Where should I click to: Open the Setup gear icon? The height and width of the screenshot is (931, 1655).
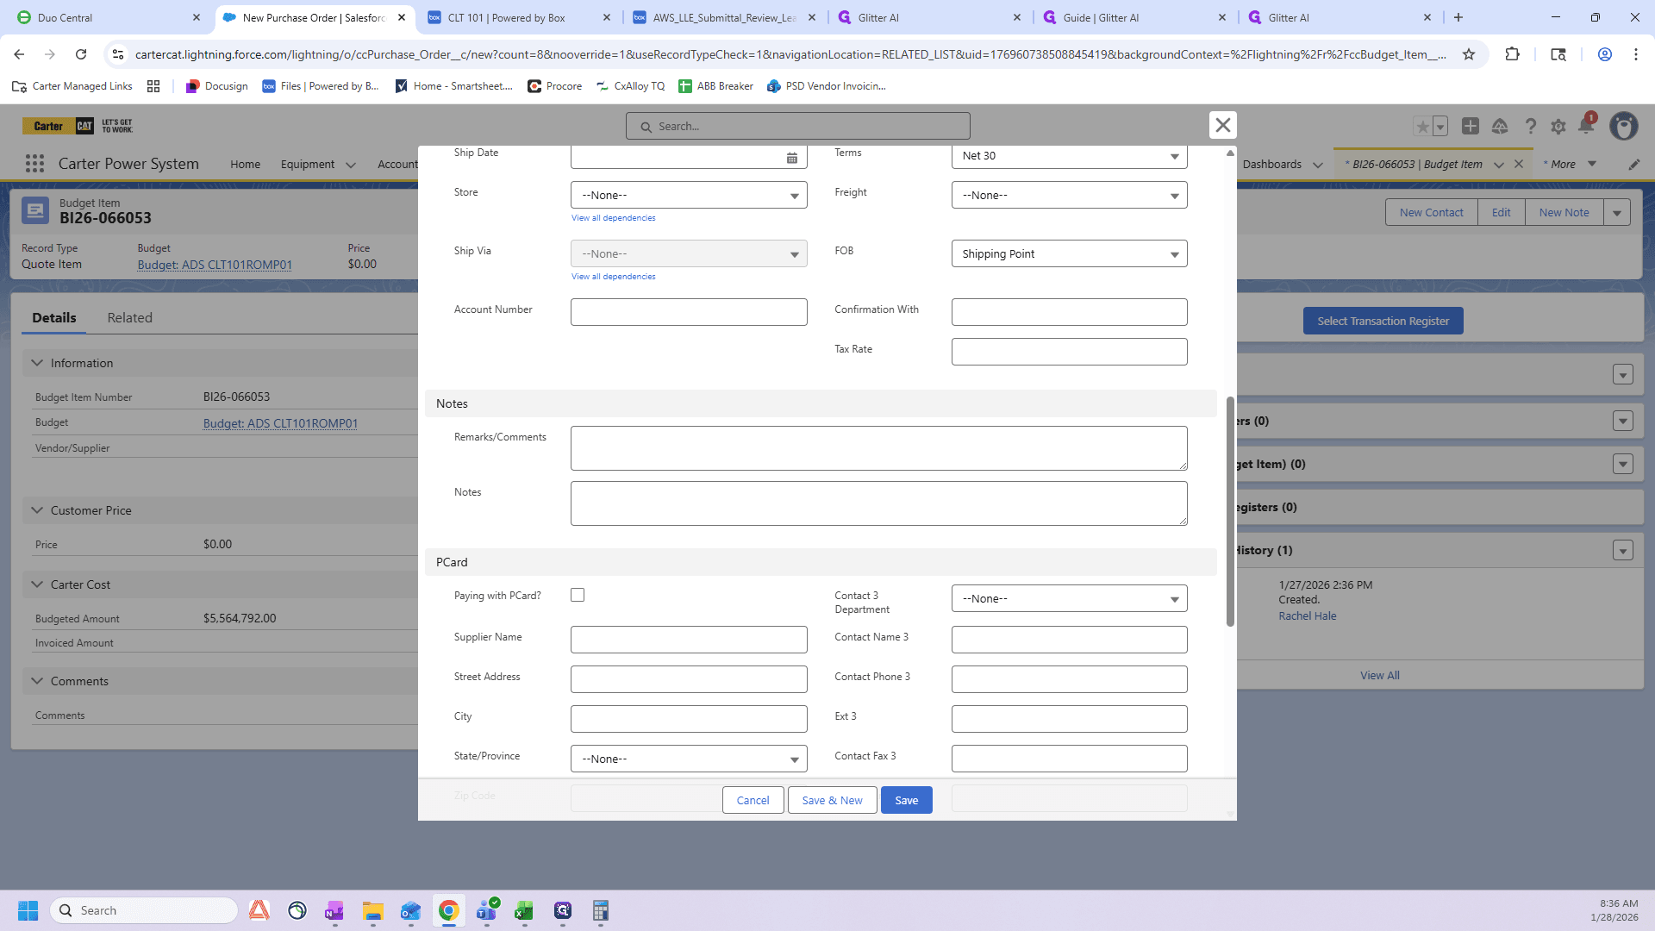tap(1558, 127)
